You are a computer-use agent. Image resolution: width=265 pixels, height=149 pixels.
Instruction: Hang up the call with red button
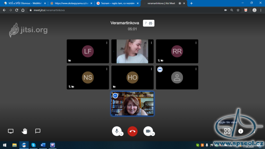tap(132, 131)
